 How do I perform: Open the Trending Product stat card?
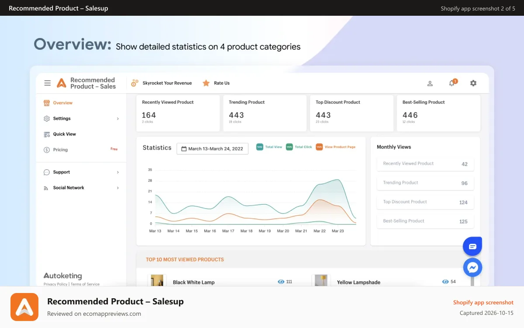click(x=265, y=113)
